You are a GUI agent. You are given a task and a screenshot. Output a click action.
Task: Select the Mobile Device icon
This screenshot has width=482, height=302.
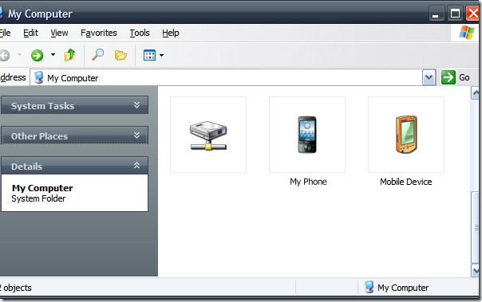point(406,135)
